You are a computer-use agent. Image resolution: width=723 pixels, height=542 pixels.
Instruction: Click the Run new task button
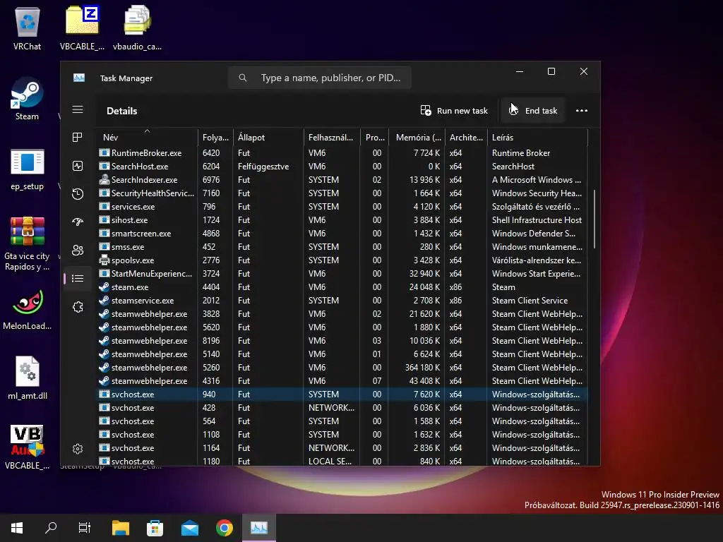click(454, 111)
